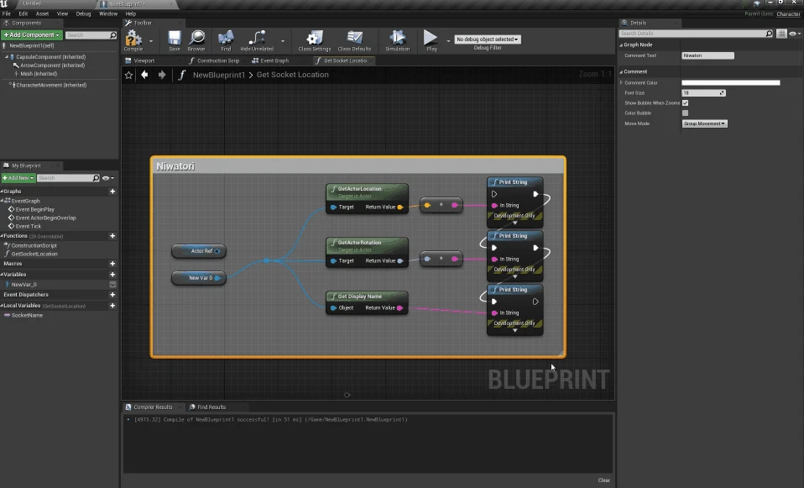Clear the compiler results log
The width and height of the screenshot is (804, 488).
[604, 480]
